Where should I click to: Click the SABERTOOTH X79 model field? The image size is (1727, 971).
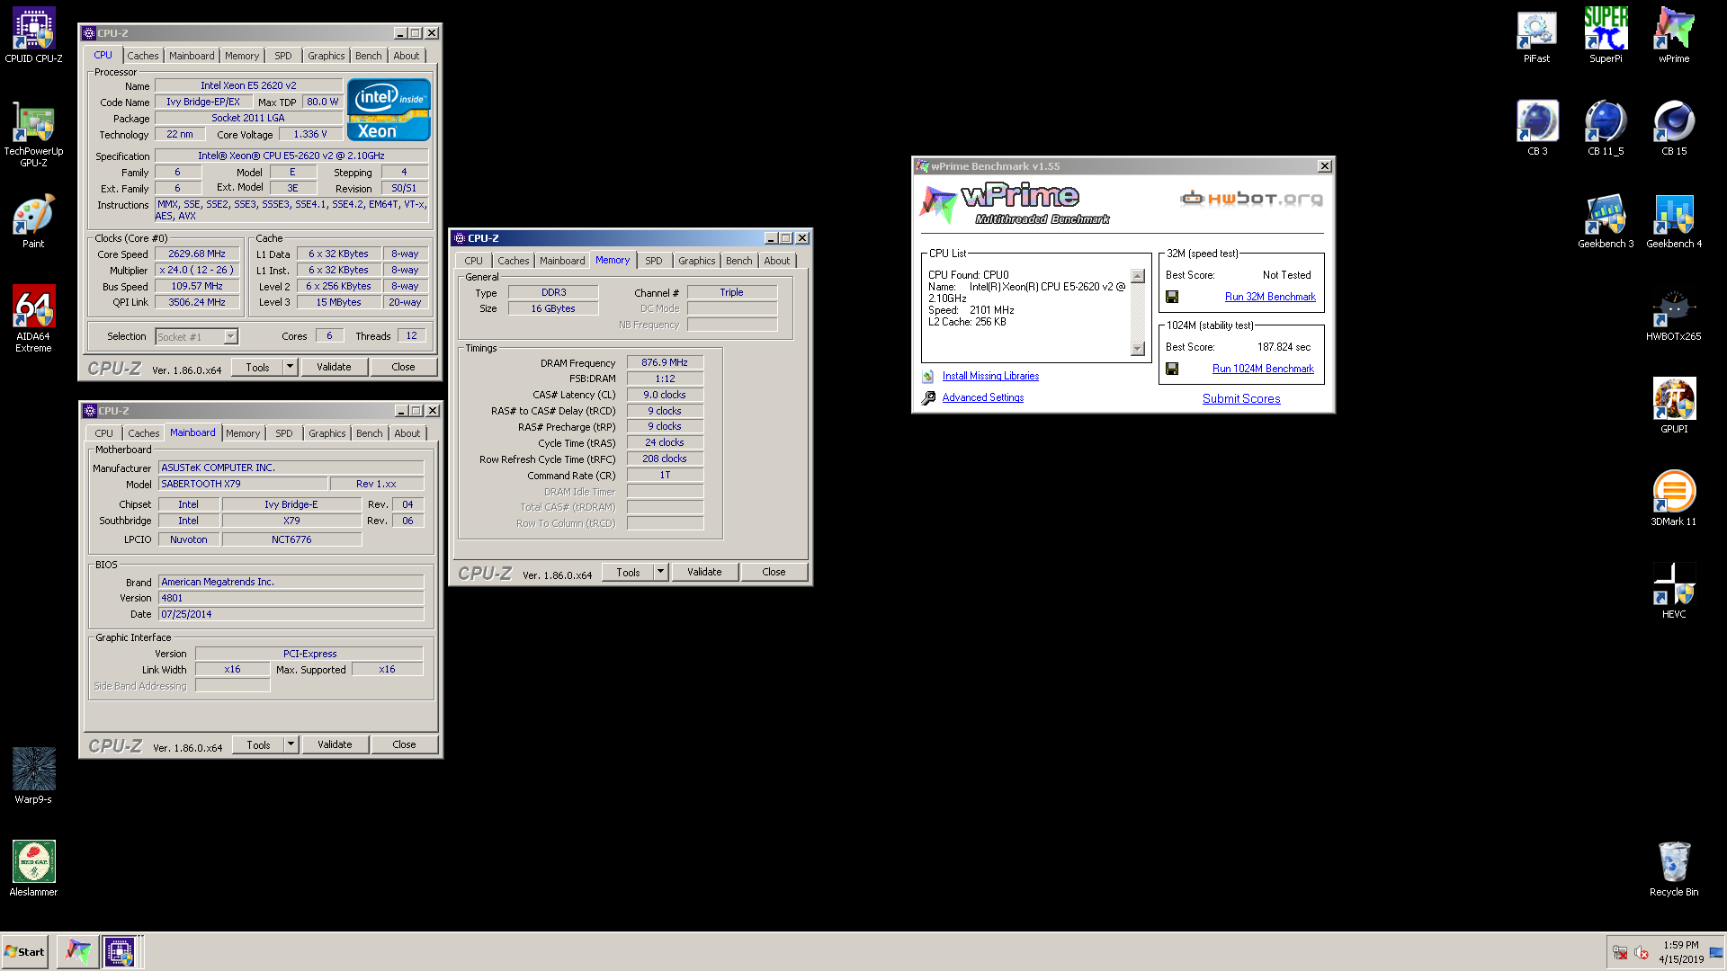coord(243,484)
